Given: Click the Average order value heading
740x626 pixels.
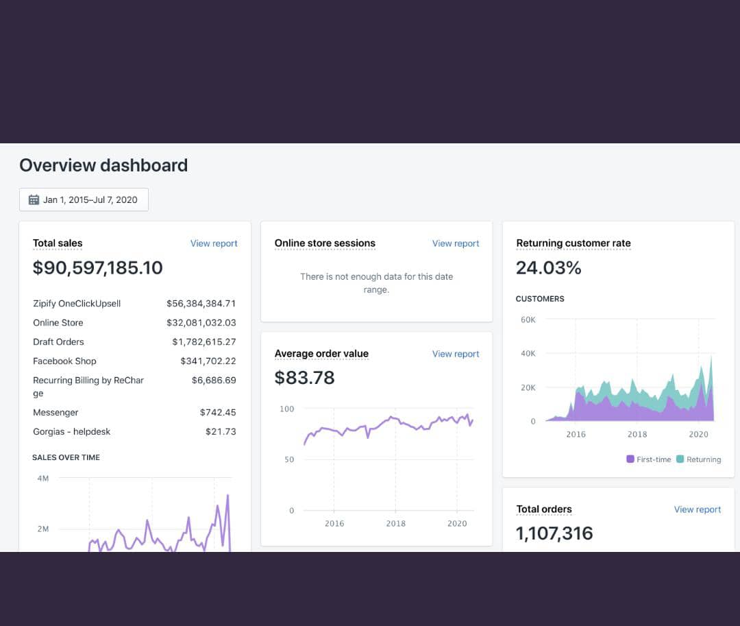Looking at the screenshot, I should click(x=321, y=354).
